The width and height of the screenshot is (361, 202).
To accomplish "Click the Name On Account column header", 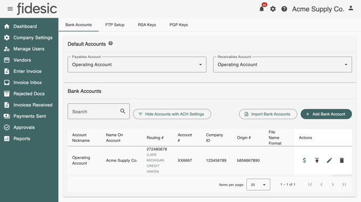I will click(x=114, y=138).
